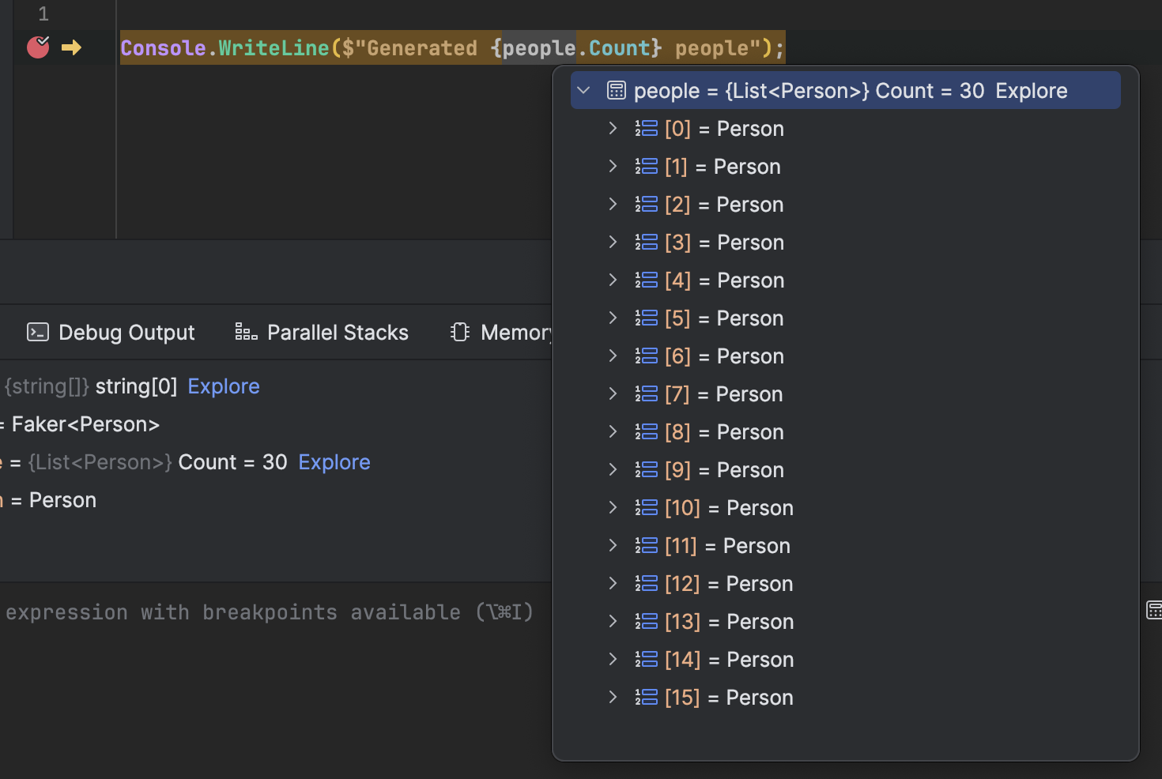Click the list icon beside people header
The image size is (1162, 779).
point(617,91)
